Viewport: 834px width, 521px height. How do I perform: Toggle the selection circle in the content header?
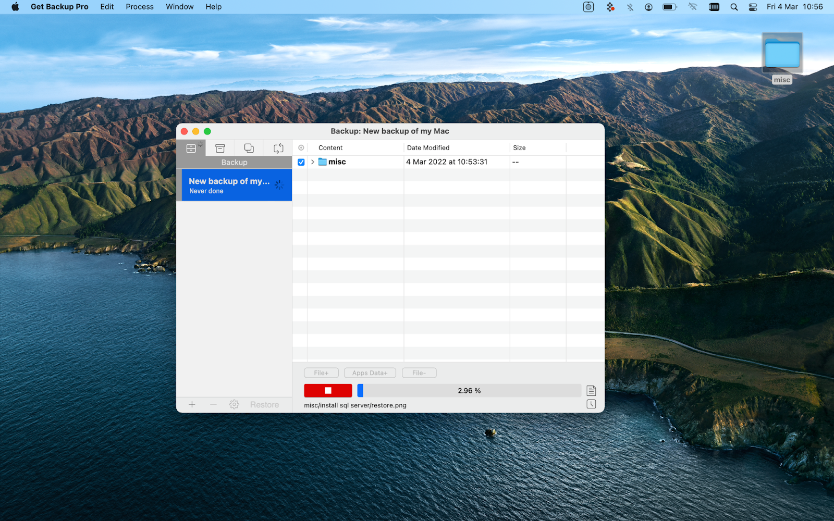click(301, 147)
